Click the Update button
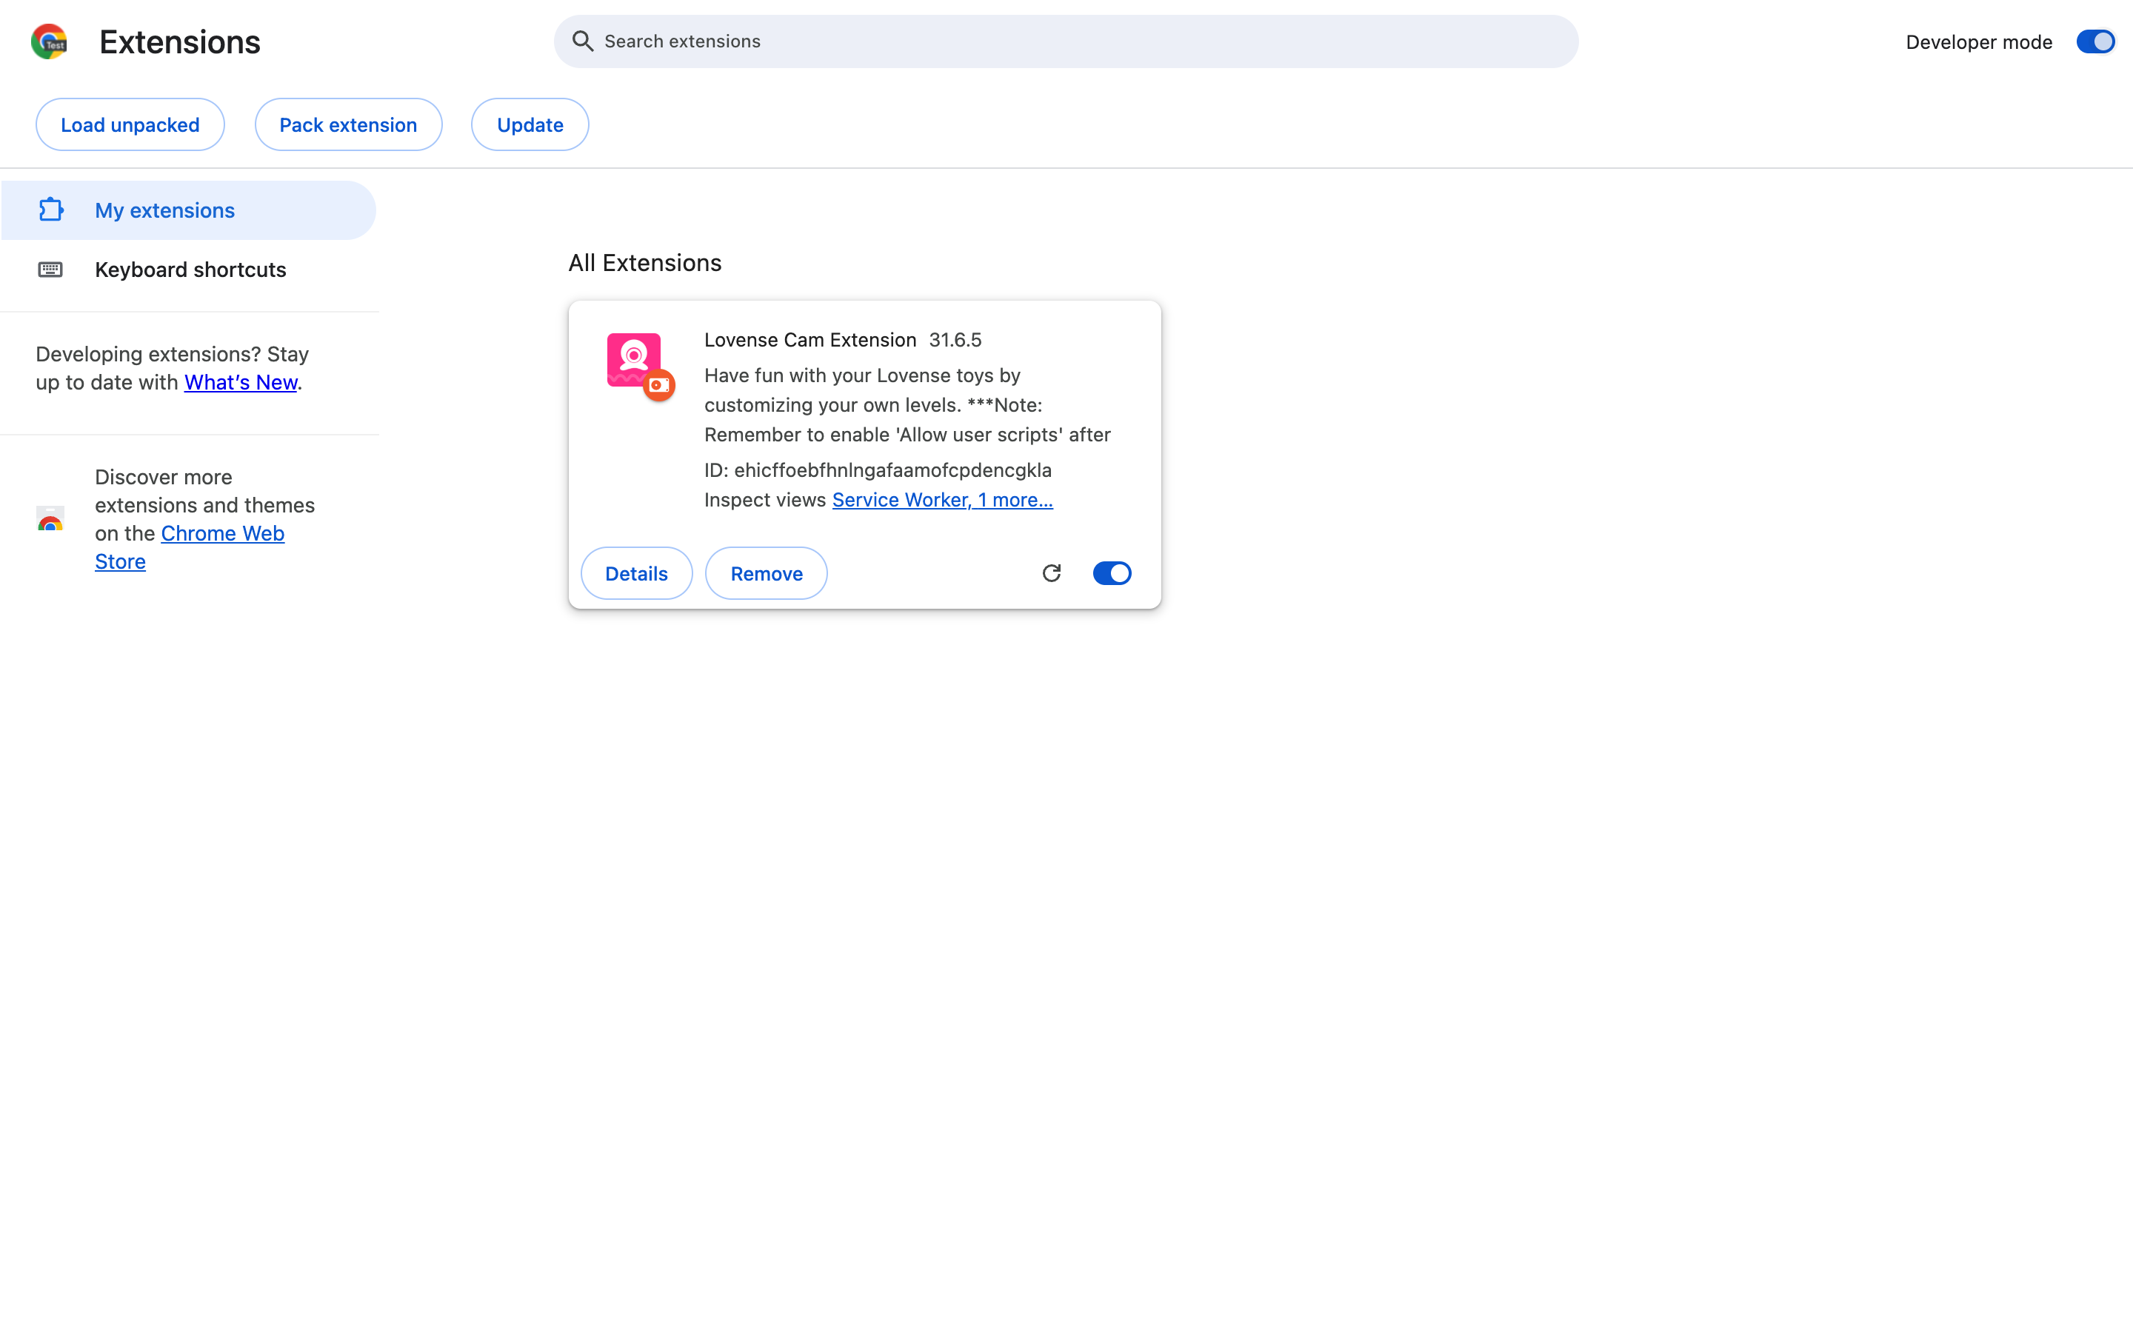The height and width of the screenshot is (1333, 2133). tap(530, 124)
